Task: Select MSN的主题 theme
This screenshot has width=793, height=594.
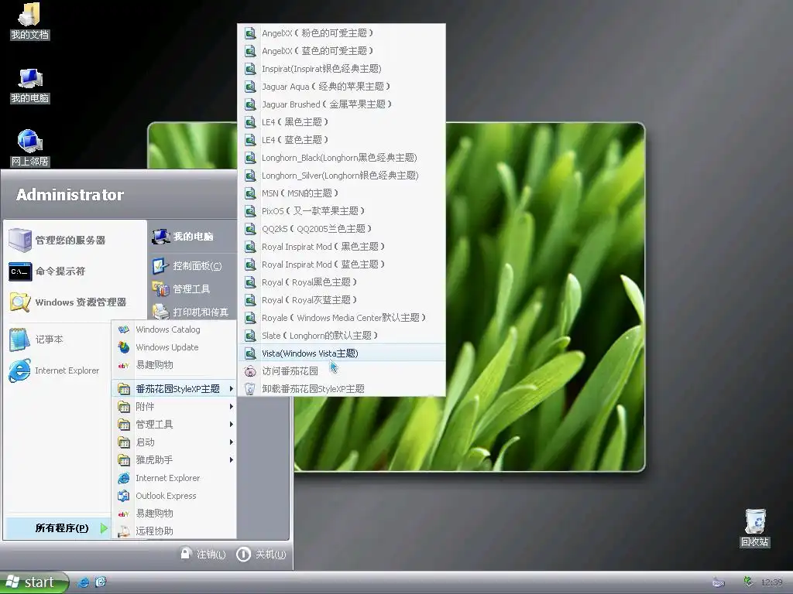Action: coord(342,193)
